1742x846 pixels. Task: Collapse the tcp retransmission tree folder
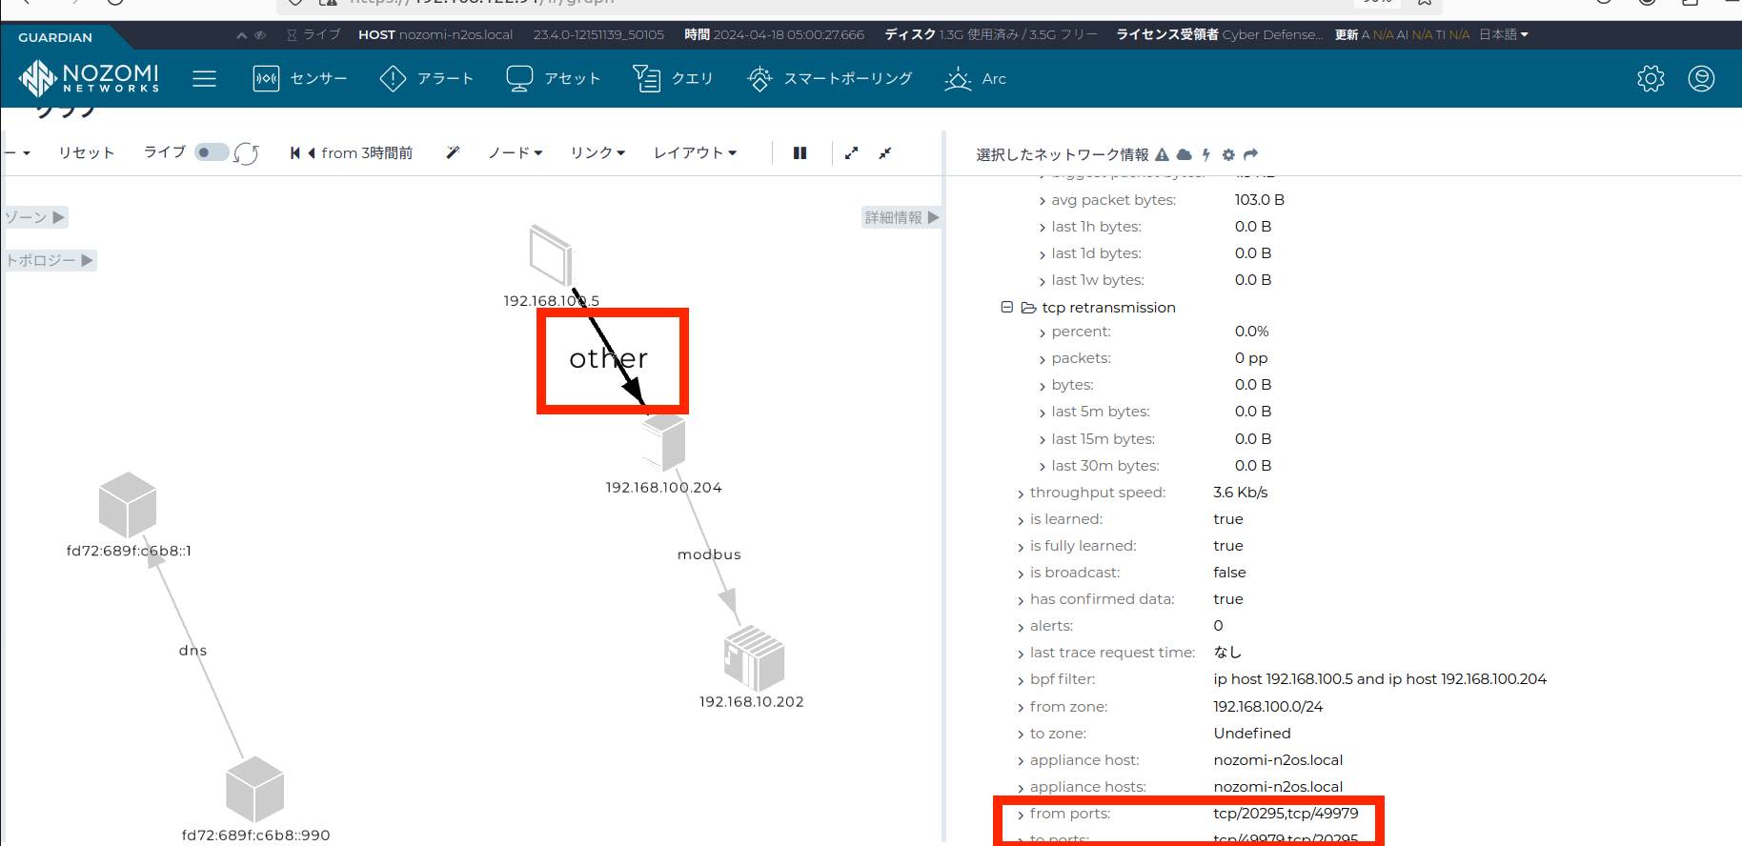point(1006,307)
